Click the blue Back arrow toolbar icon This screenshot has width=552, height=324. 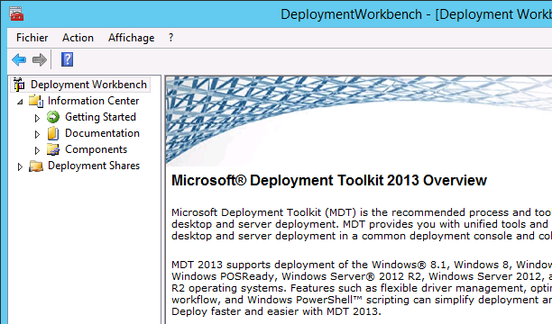pyautogui.click(x=19, y=59)
